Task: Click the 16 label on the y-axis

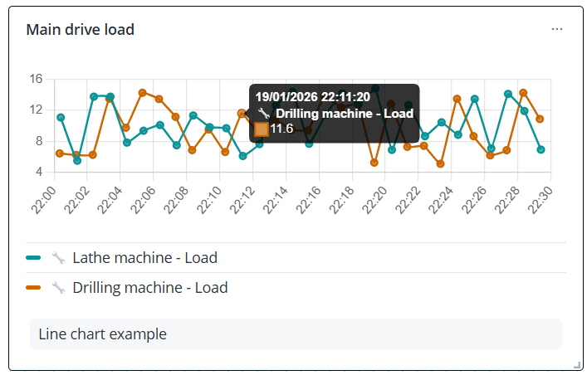Action: [36, 79]
